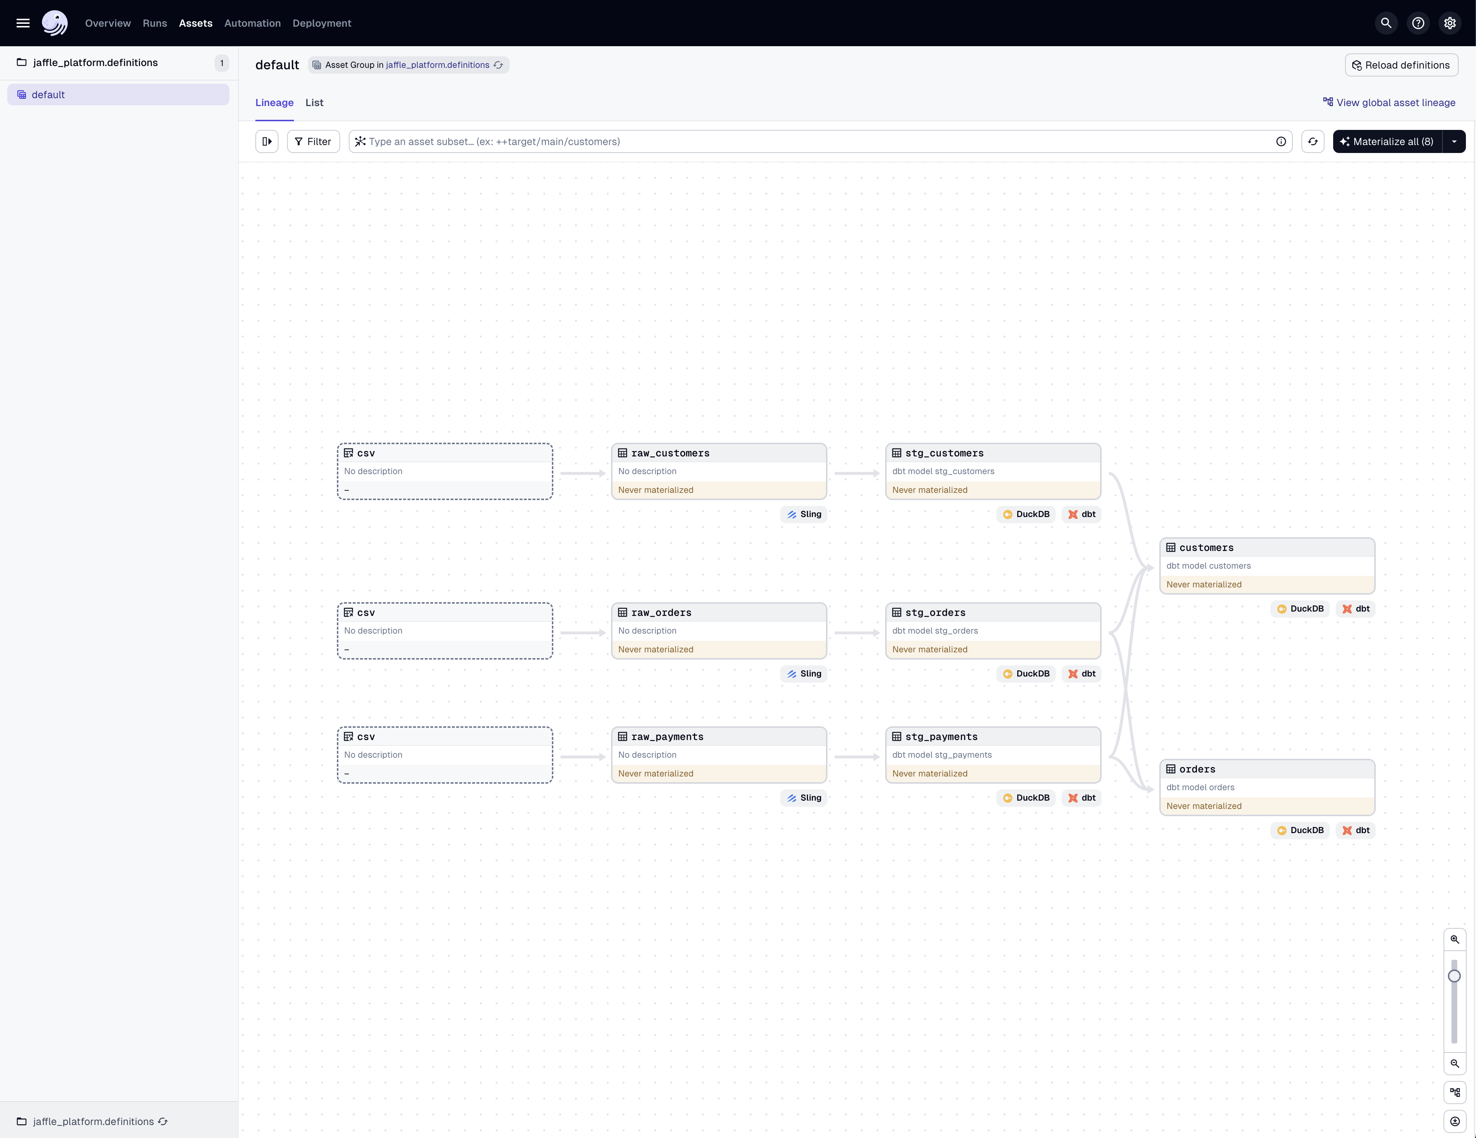Collapse the graph side panel
The height and width of the screenshot is (1138, 1476).
point(266,141)
